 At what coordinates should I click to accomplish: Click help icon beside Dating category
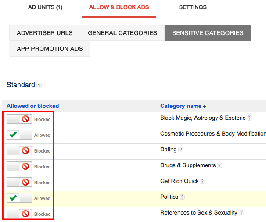tap(181, 150)
